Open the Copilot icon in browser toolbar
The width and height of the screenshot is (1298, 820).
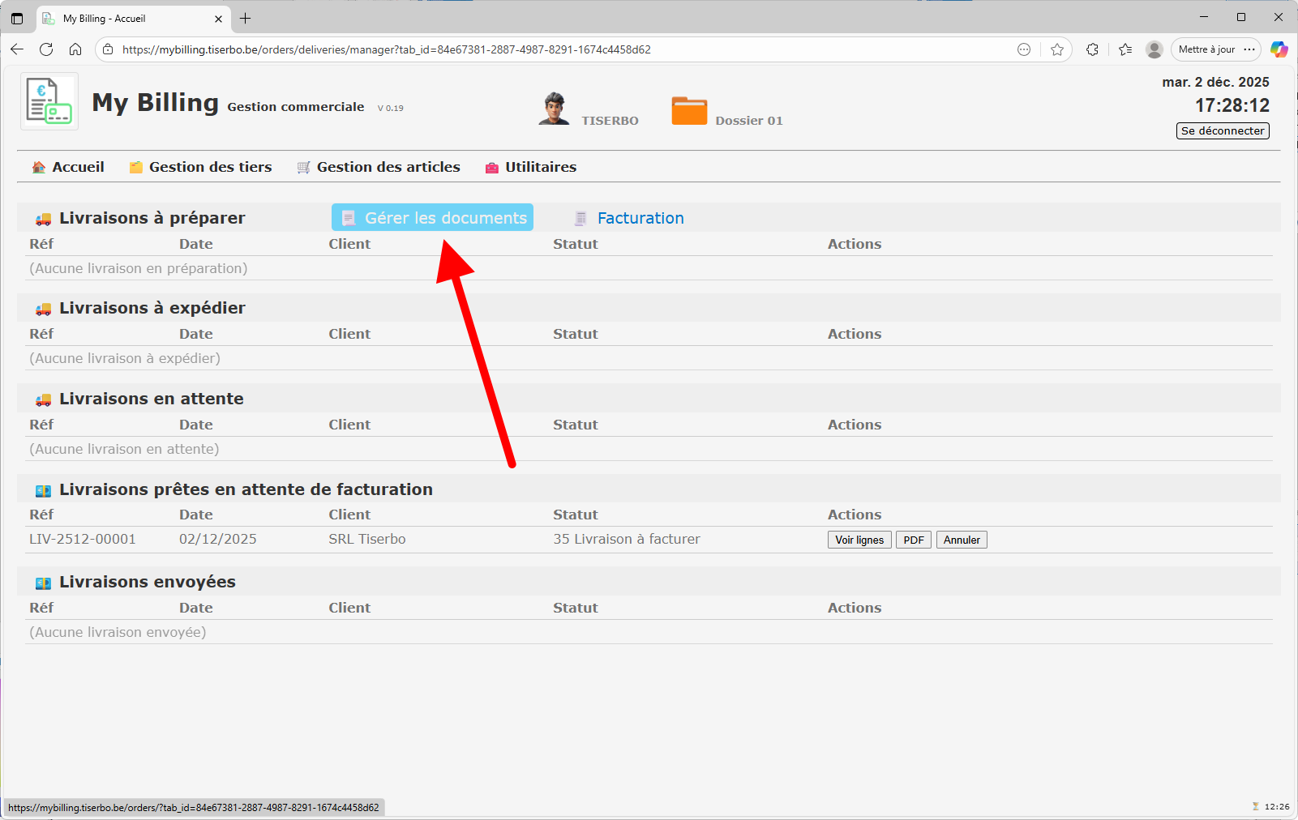click(x=1279, y=49)
